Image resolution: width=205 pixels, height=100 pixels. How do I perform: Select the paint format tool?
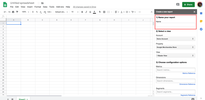[x=17, y=12]
